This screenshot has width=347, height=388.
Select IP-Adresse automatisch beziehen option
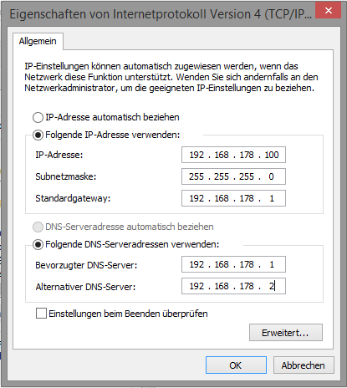pos(38,117)
